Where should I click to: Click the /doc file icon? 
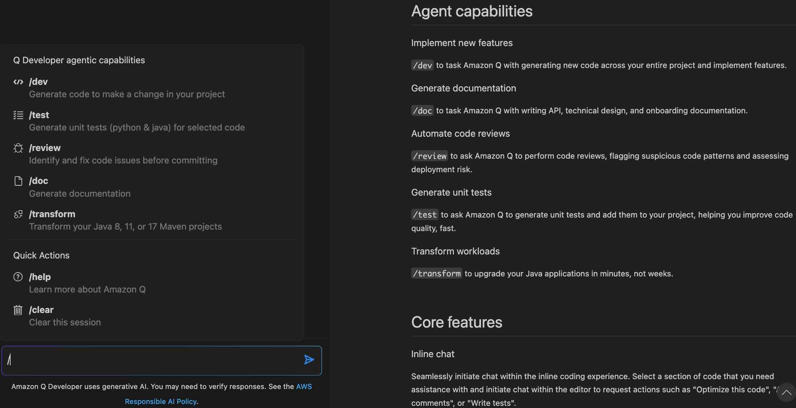(x=18, y=181)
